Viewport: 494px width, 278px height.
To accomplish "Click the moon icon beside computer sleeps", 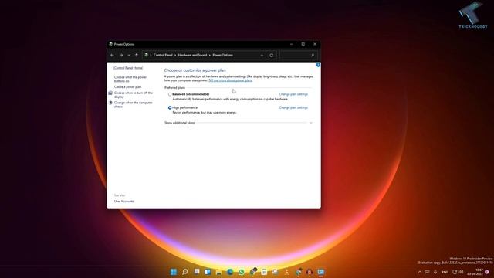I will tap(110, 103).
